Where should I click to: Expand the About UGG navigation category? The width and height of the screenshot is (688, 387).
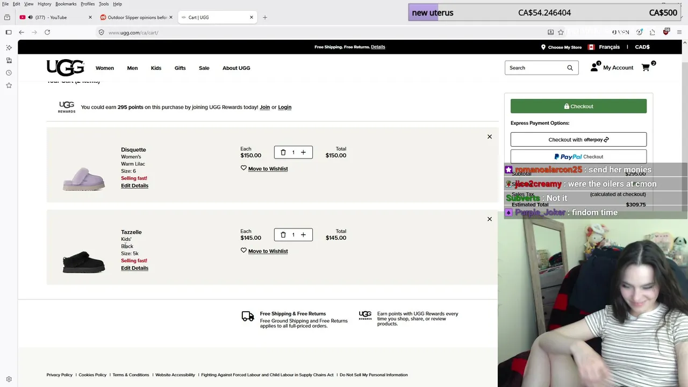pos(236,68)
